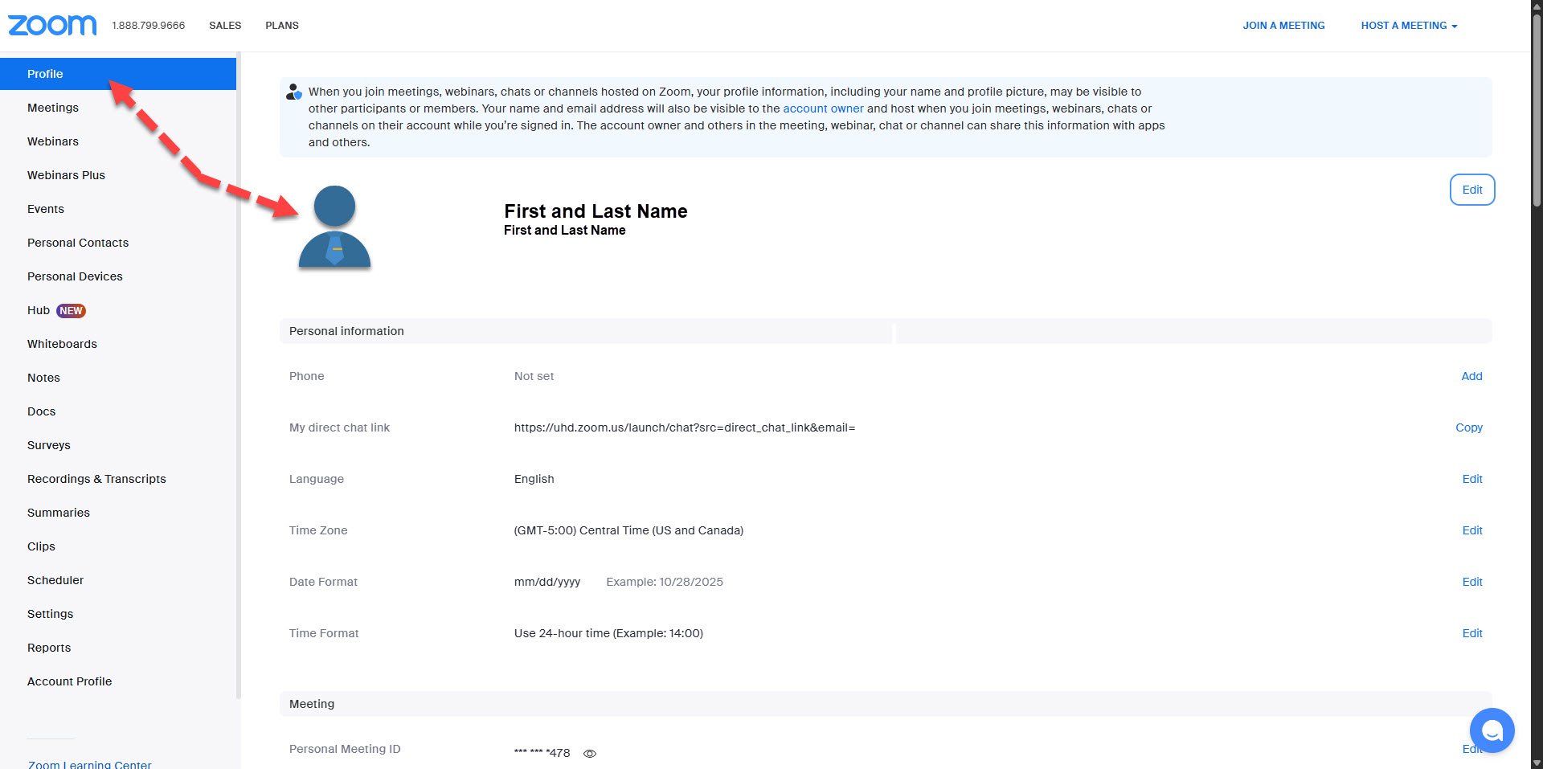Click the Edit button for profile name

coord(1471,190)
